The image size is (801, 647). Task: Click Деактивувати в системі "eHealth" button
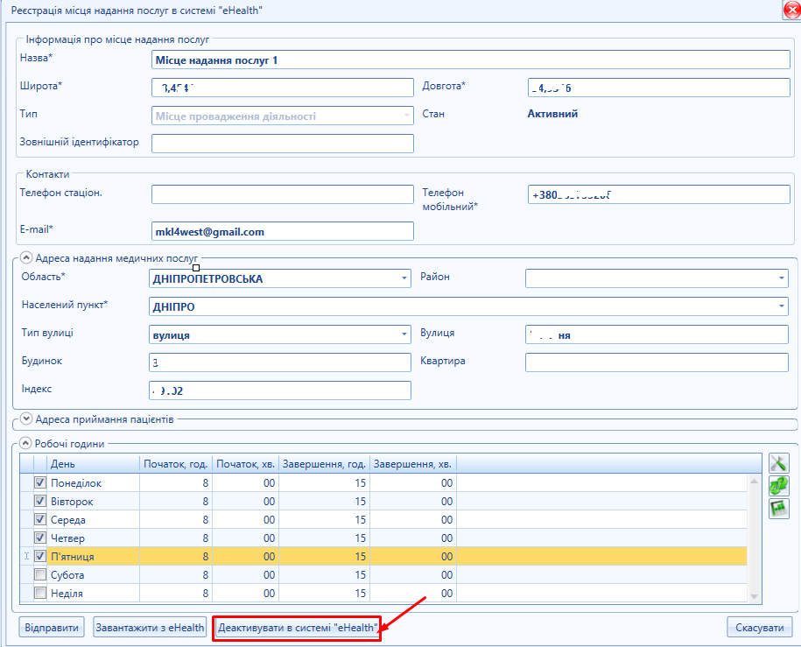point(298,628)
